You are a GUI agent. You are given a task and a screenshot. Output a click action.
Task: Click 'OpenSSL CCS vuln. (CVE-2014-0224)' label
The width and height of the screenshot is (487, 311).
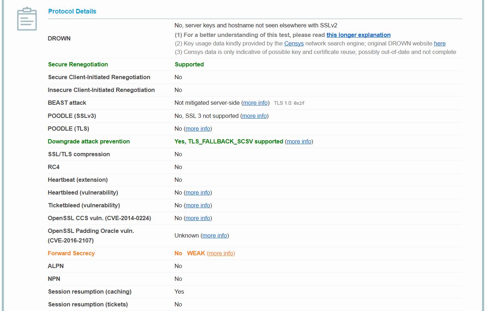coord(99,218)
